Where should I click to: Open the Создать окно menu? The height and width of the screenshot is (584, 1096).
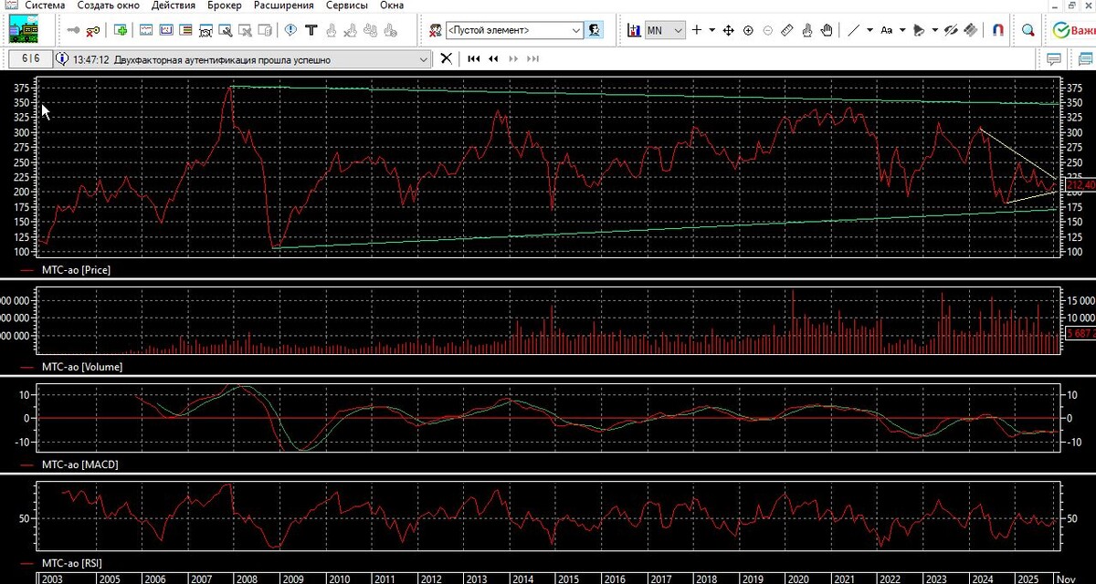(108, 5)
